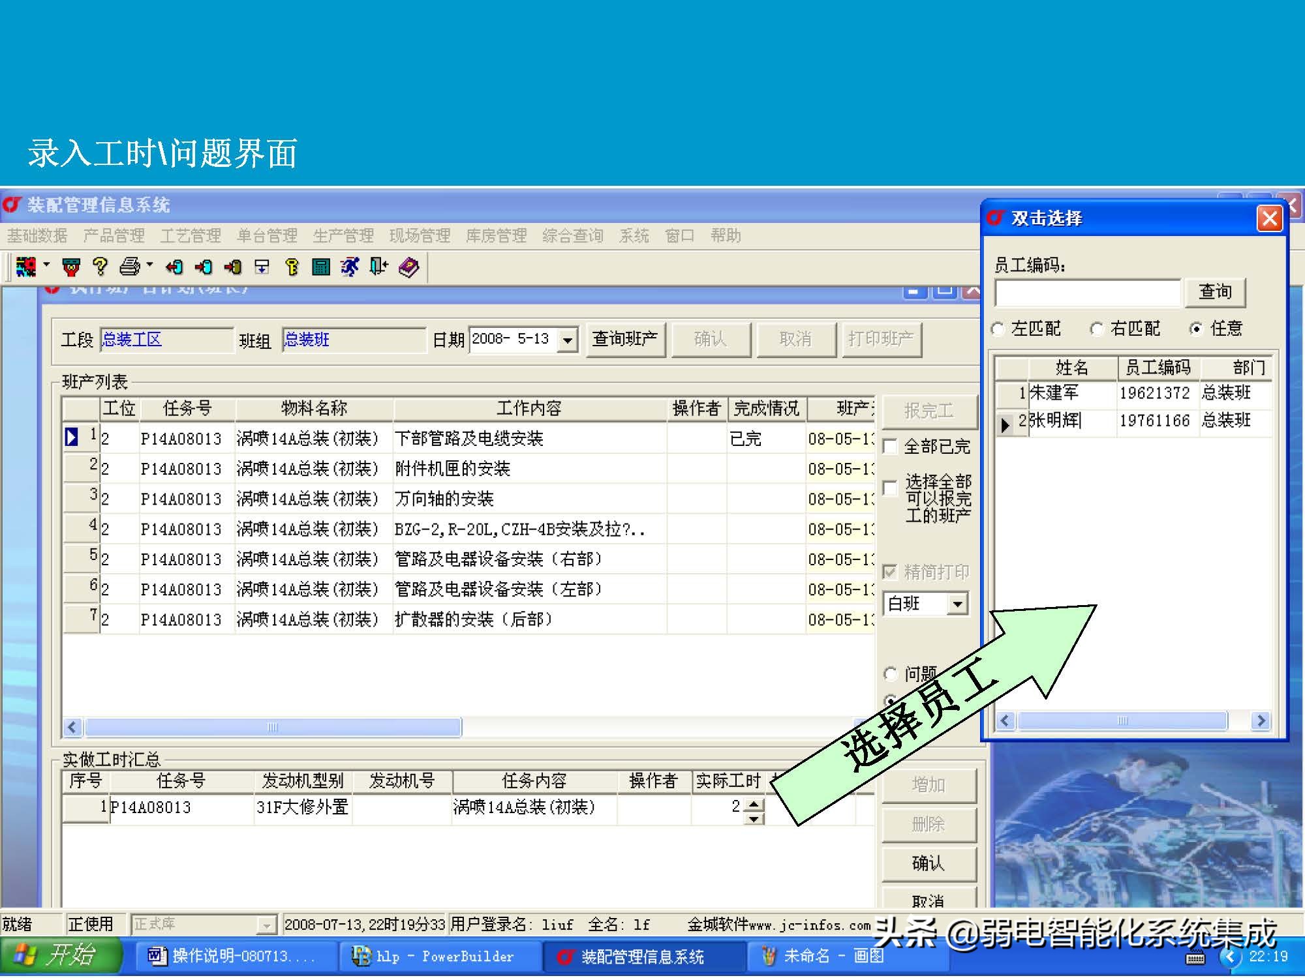Click the blue running man icon
The height and width of the screenshot is (978, 1305).
[x=350, y=267]
